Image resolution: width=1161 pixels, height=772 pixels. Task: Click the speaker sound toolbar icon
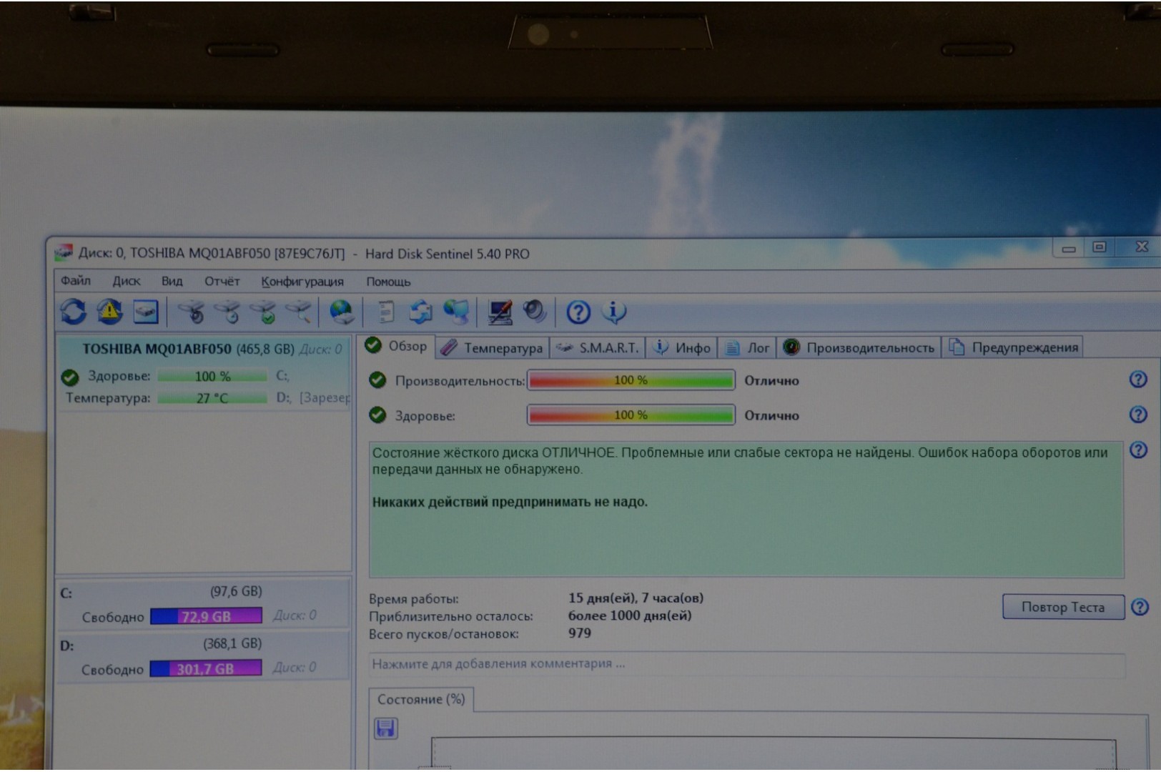click(x=534, y=312)
